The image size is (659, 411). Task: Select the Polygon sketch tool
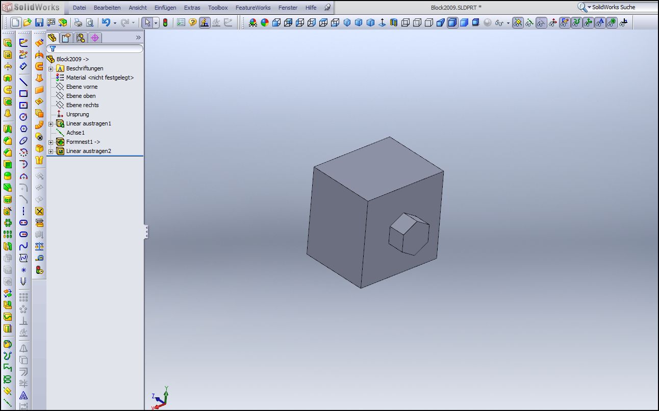click(23, 129)
